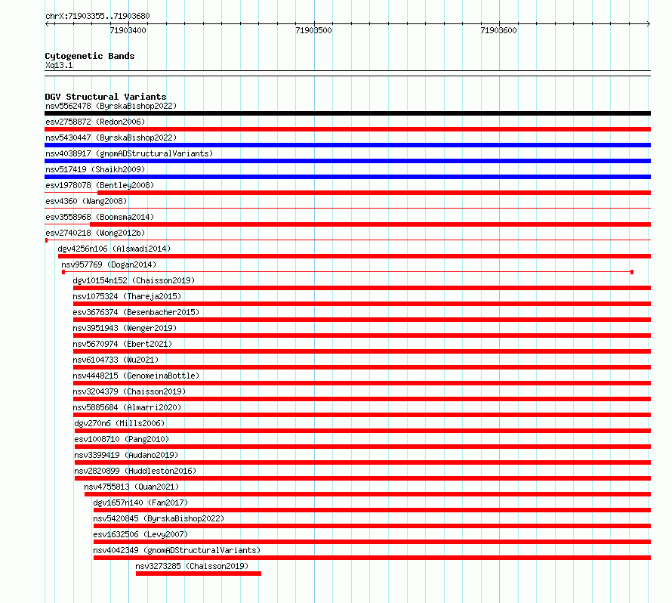Click the DGV Structural Variants track title
The width and height of the screenshot is (672, 603).
106,97
